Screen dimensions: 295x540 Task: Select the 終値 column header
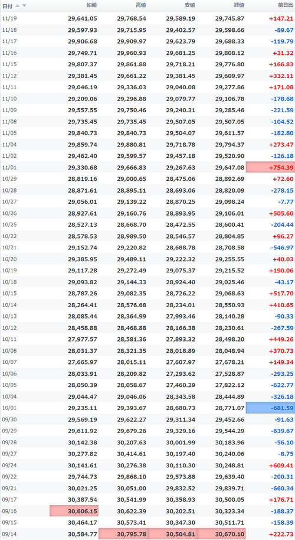tap(239, 5)
